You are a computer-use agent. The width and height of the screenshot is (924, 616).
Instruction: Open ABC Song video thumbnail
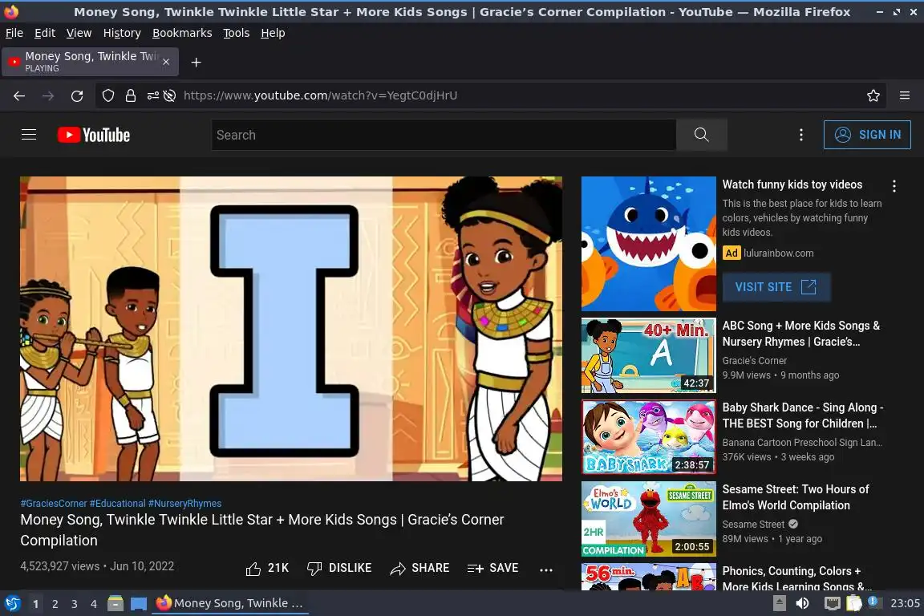(x=648, y=355)
